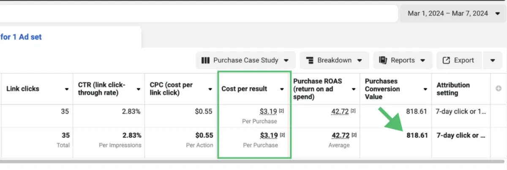Switch to the 'for 1 Ad set' tab
The width and height of the screenshot is (507, 170).
(x=21, y=37)
